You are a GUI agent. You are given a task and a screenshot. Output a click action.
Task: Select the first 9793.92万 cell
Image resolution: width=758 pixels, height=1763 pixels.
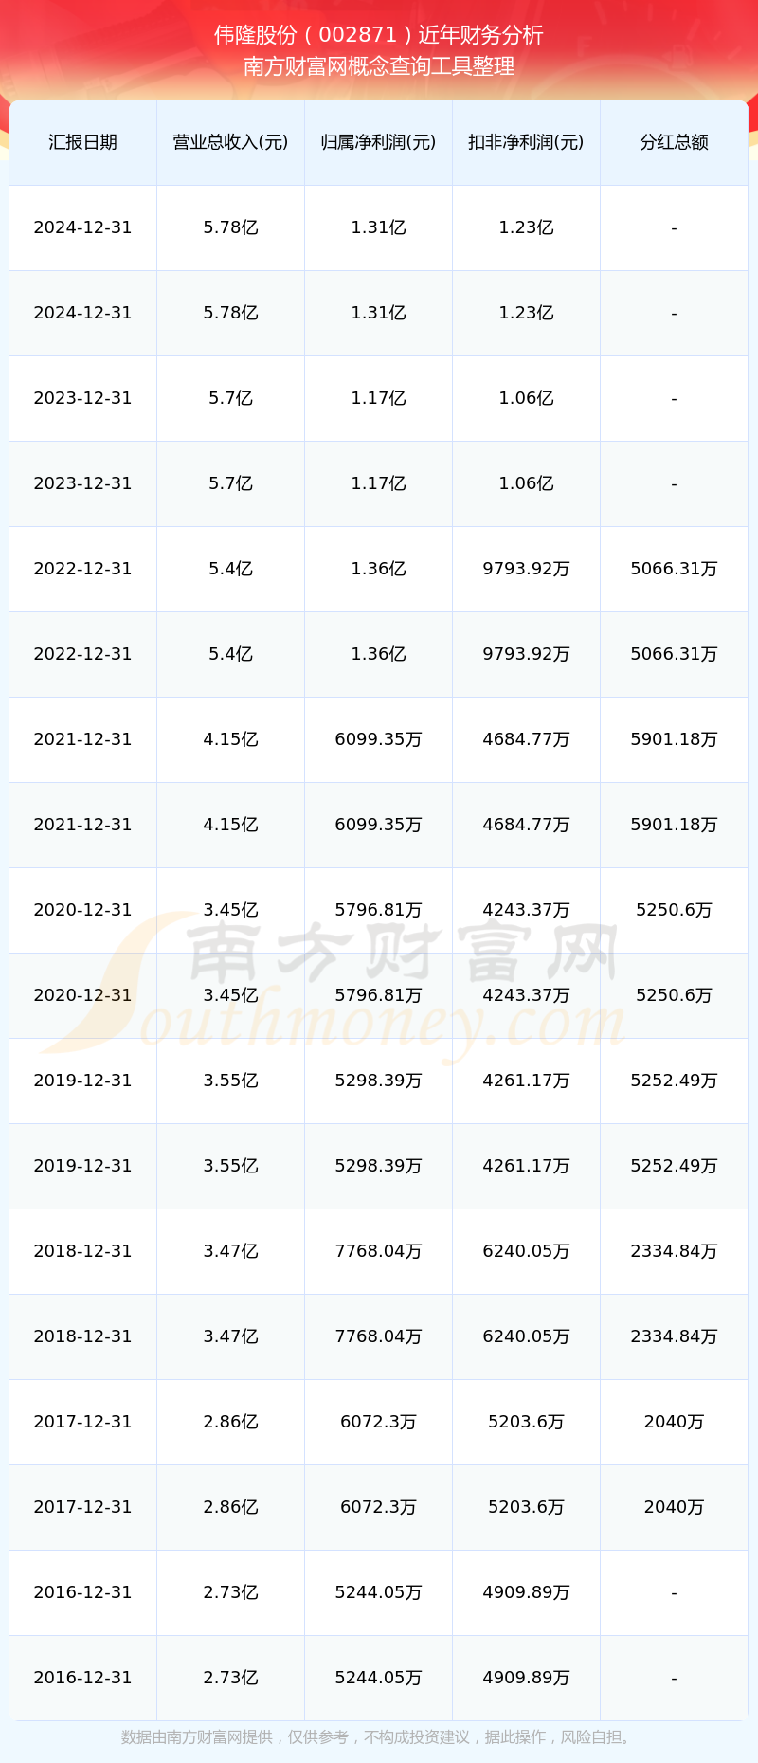pos(526,569)
